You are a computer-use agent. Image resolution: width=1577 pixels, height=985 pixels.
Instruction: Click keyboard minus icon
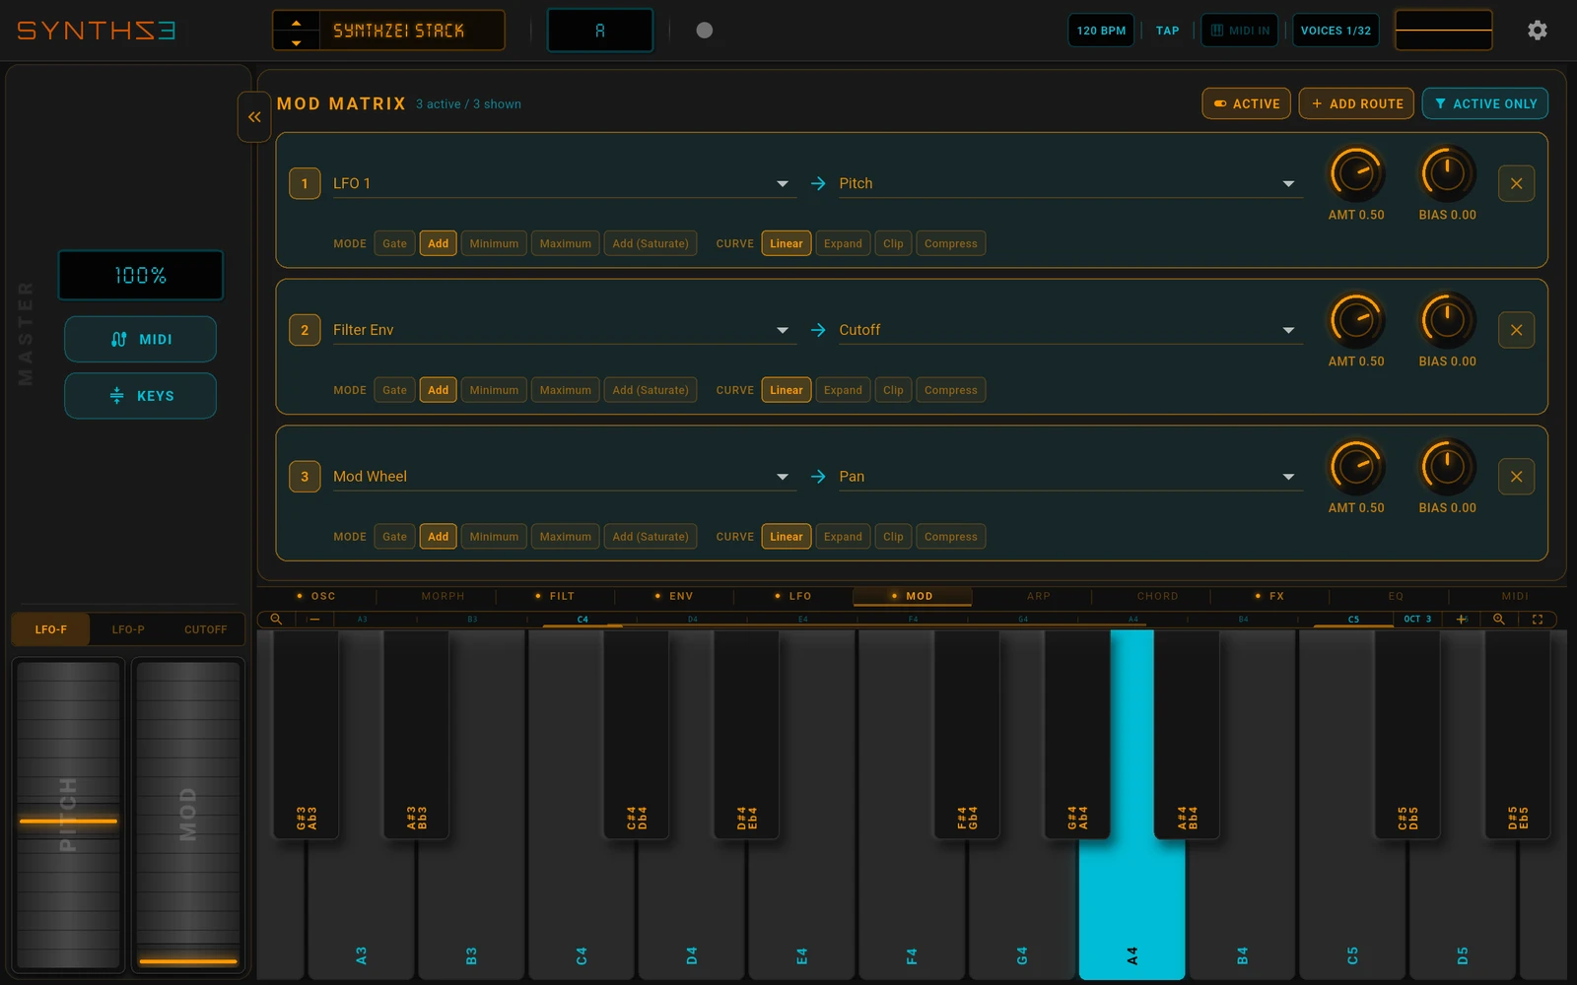(x=314, y=620)
